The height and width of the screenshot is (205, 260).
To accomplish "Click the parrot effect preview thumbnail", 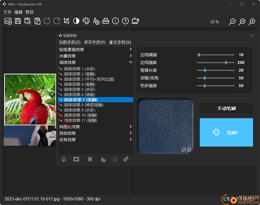I will point(30,99).
